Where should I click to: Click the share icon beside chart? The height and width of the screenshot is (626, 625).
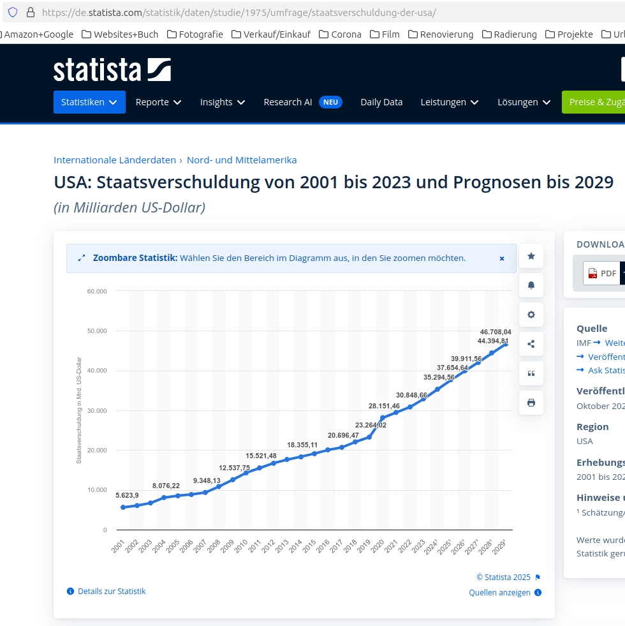point(531,344)
